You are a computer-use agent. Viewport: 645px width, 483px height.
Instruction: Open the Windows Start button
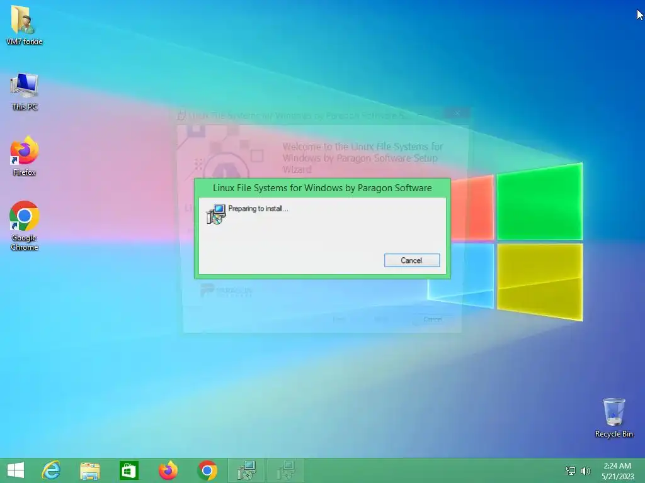16,470
